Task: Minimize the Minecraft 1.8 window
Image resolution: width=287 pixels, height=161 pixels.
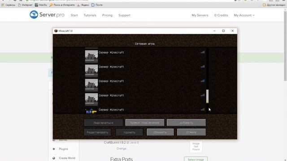Action: 214,31
